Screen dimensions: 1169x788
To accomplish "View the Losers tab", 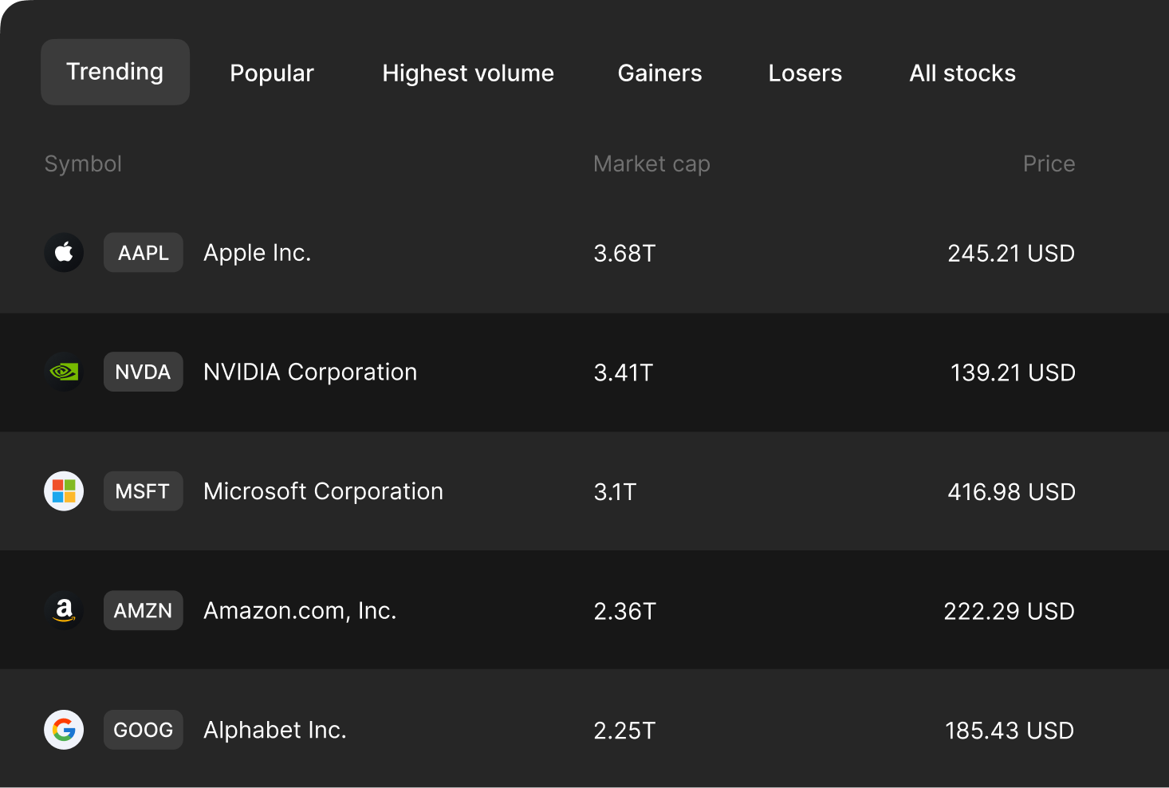I will (805, 73).
